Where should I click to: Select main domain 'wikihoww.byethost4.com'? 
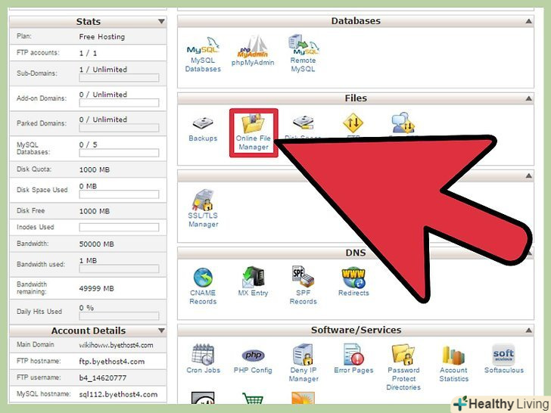[116, 345]
